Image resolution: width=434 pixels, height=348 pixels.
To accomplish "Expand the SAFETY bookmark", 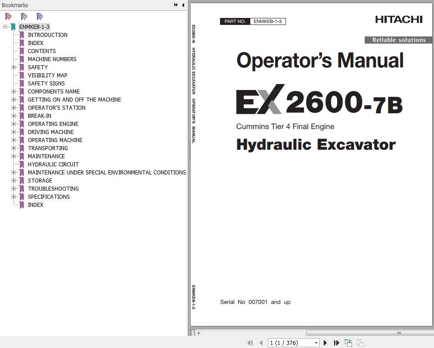I will coord(14,67).
